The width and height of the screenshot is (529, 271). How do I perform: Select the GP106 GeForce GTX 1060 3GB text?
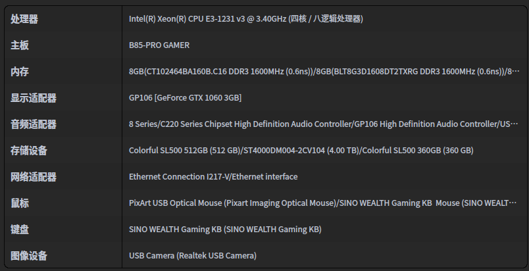click(185, 98)
